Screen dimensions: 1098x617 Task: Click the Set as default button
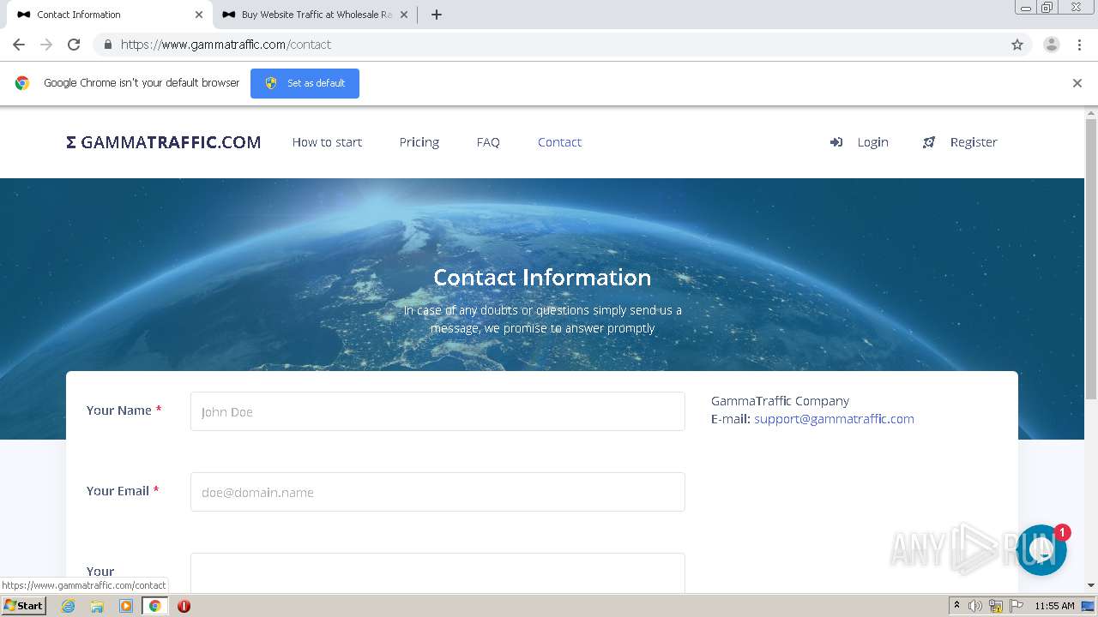(305, 83)
